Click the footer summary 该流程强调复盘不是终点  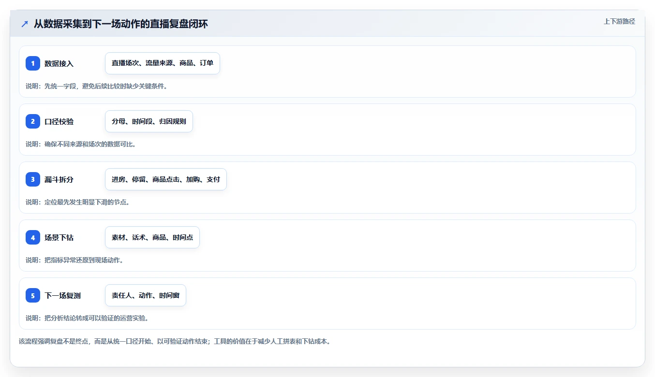pyautogui.click(x=175, y=341)
